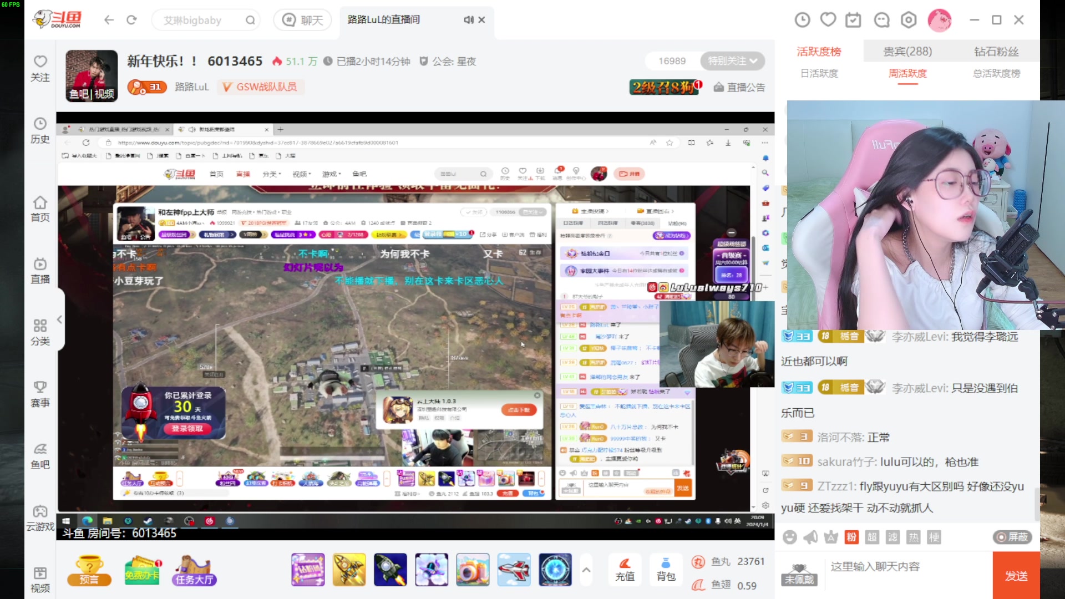1065x599 pixels.
Task: Open the 历史 (History) sidebar item
Action: pos(40,130)
